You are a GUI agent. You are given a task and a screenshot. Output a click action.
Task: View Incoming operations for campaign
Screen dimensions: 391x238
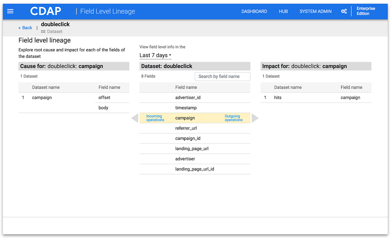click(154, 118)
